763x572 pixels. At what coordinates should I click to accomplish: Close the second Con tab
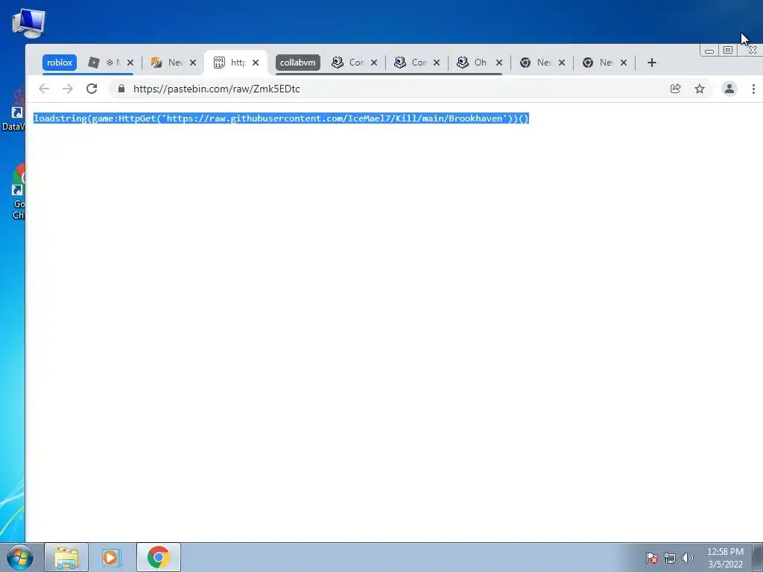(x=437, y=63)
